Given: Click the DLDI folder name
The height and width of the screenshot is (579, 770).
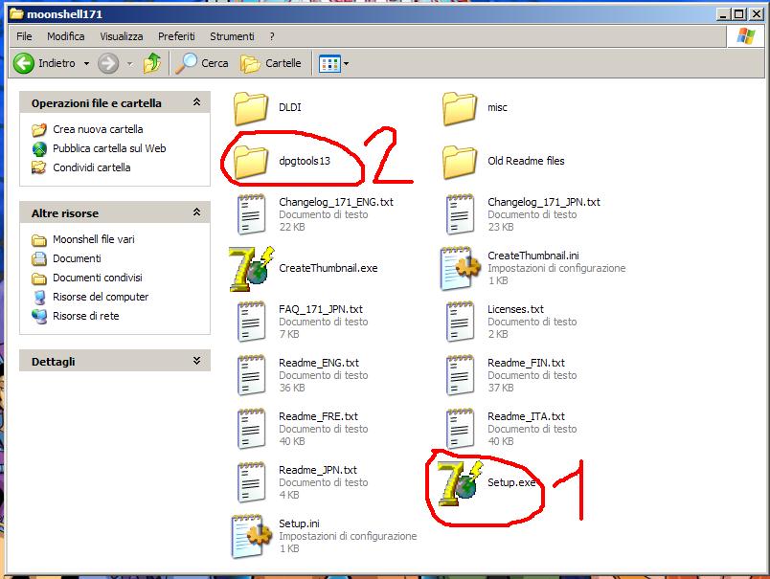Looking at the screenshot, I should (290, 107).
